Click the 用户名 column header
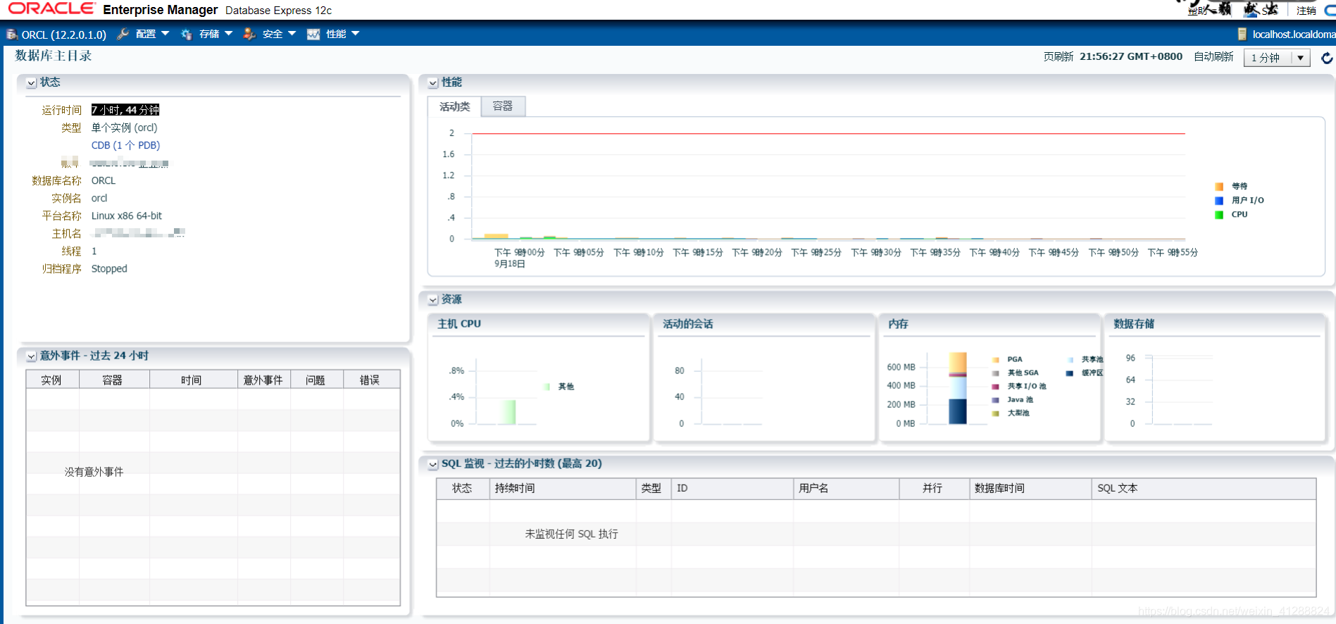Viewport: 1336px width, 624px height. [x=847, y=489]
